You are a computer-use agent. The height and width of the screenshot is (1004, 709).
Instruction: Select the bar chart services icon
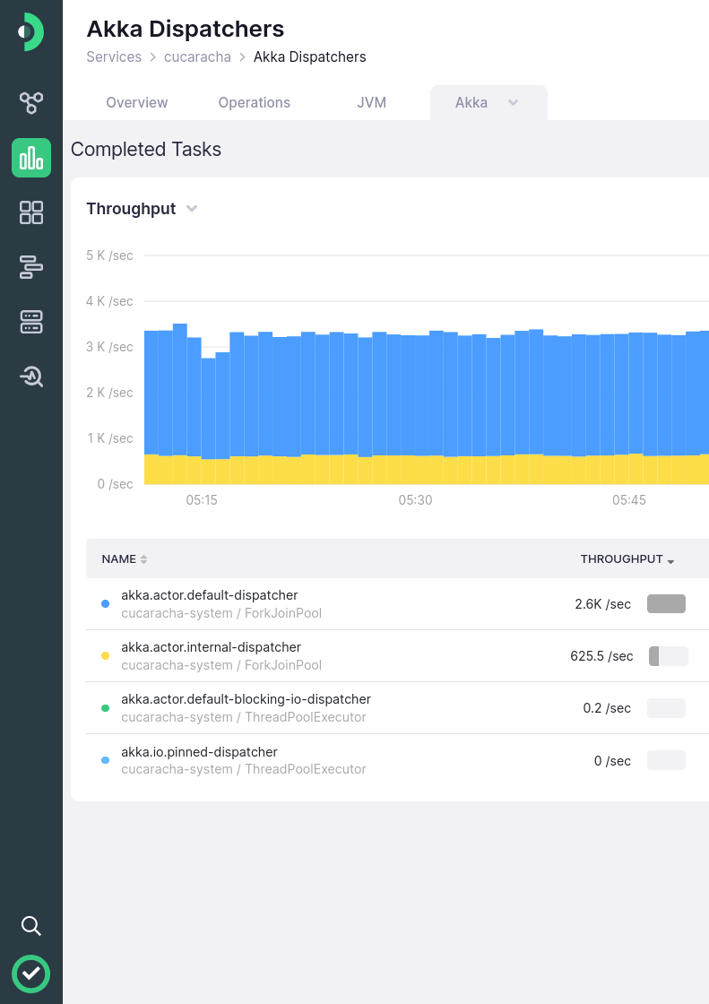tap(30, 158)
